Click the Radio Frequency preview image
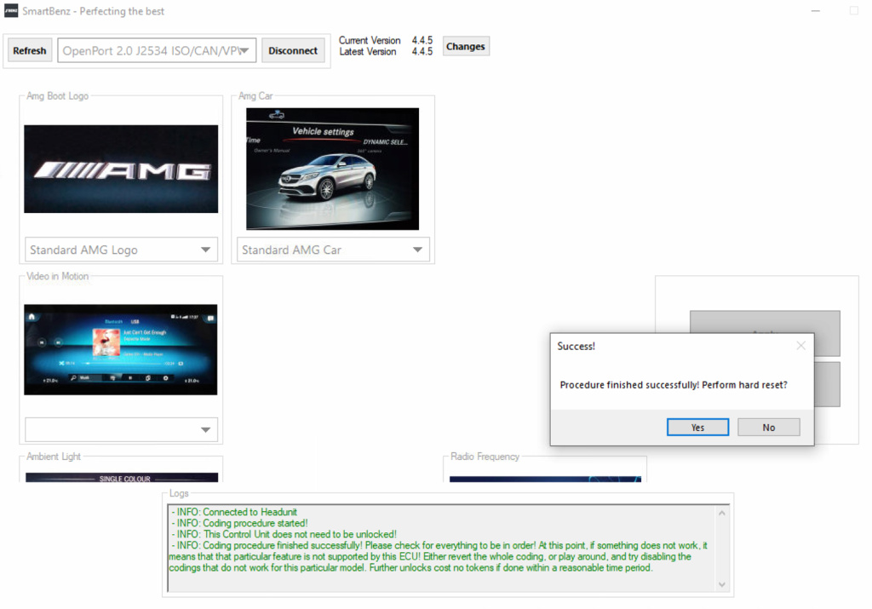The width and height of the screenshot is (872, 609). tap(545, 479)
